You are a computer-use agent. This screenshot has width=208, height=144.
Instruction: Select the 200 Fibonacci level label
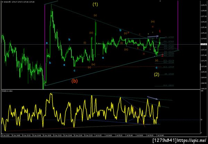point(169,74)
